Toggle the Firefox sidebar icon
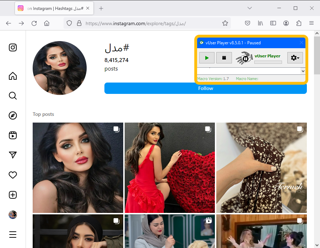This screenshot has width=320, height=248. 273,23
